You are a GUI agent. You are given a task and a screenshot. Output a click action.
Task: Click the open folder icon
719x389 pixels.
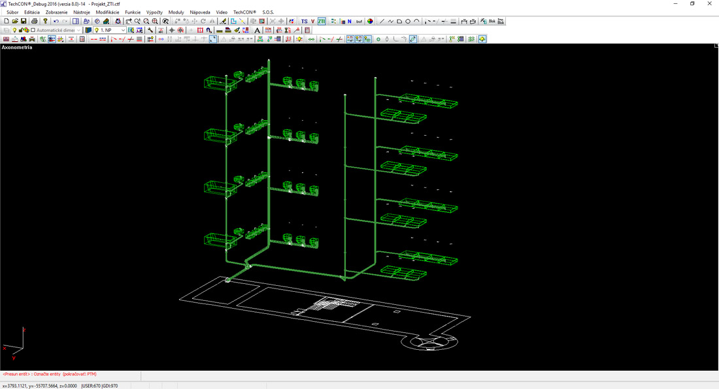pyautogui.click(x=14, y=22)
